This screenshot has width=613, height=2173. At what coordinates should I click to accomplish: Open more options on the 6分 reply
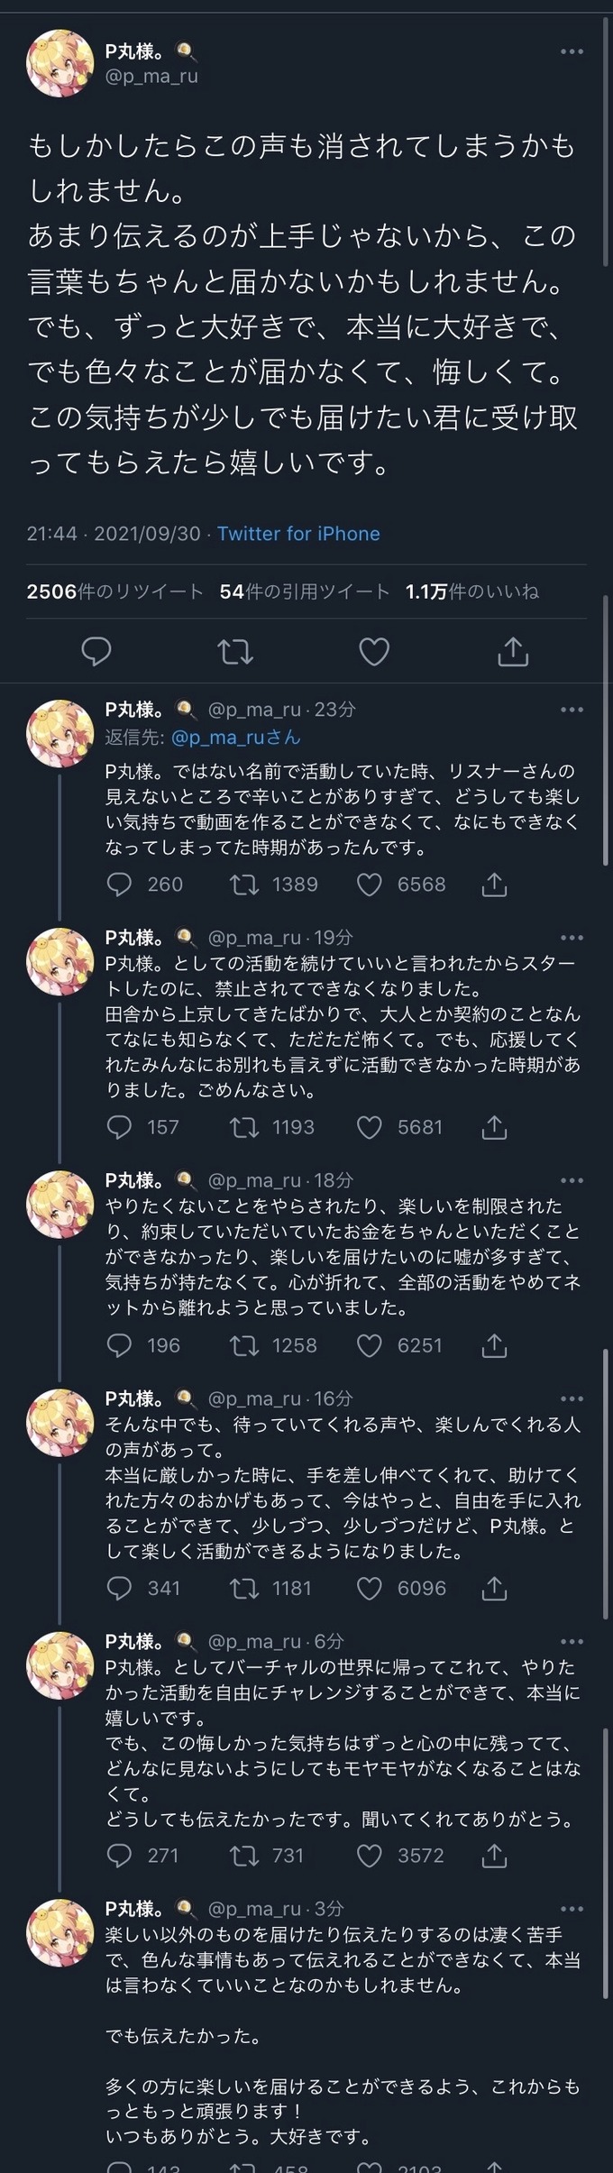(x=572, y=1642)
